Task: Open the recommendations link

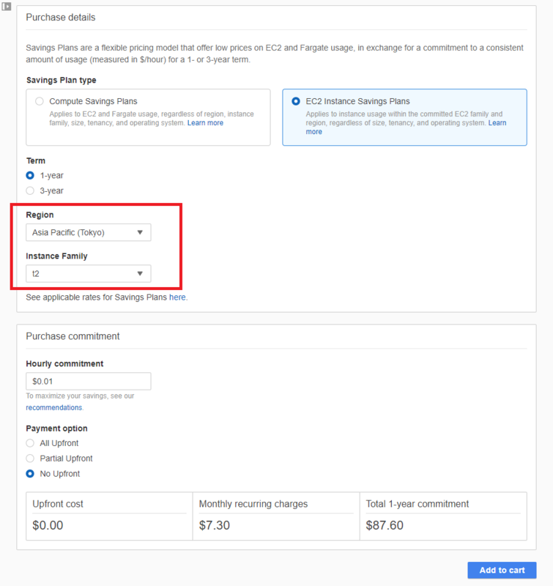Action: coord(53,408)
